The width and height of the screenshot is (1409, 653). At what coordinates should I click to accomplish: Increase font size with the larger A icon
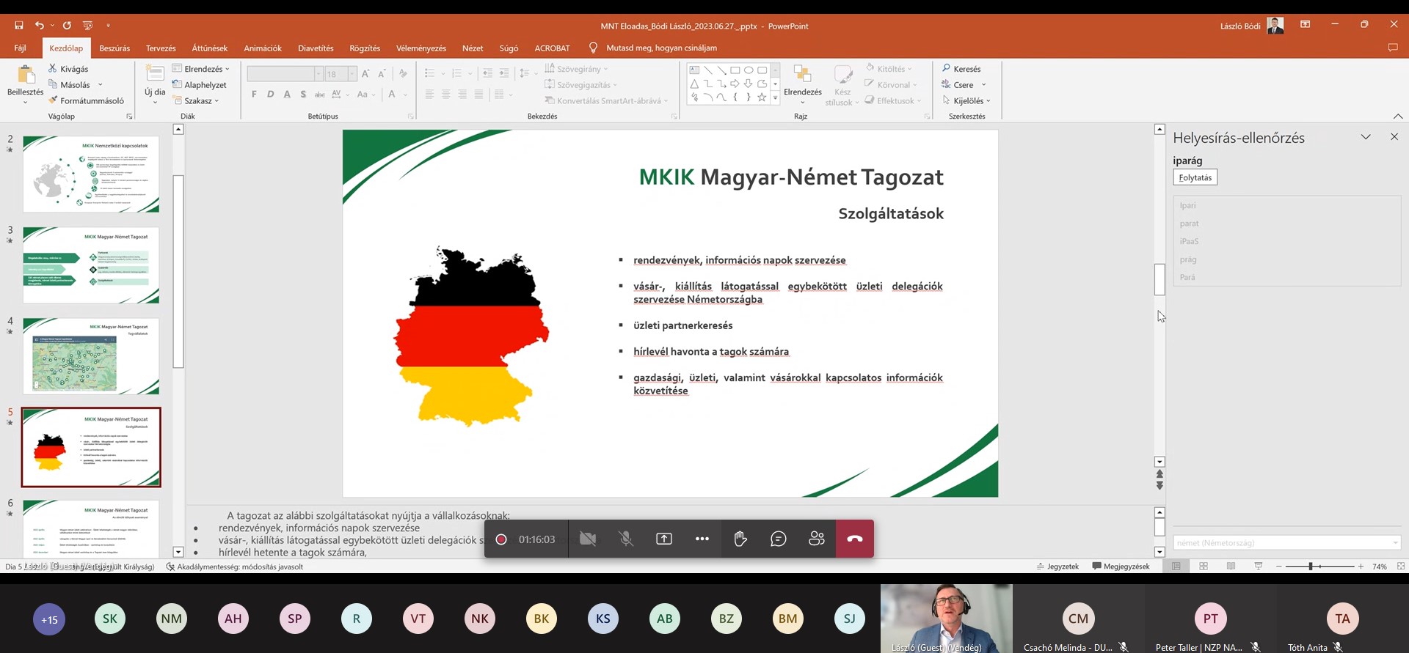point(365,74)
